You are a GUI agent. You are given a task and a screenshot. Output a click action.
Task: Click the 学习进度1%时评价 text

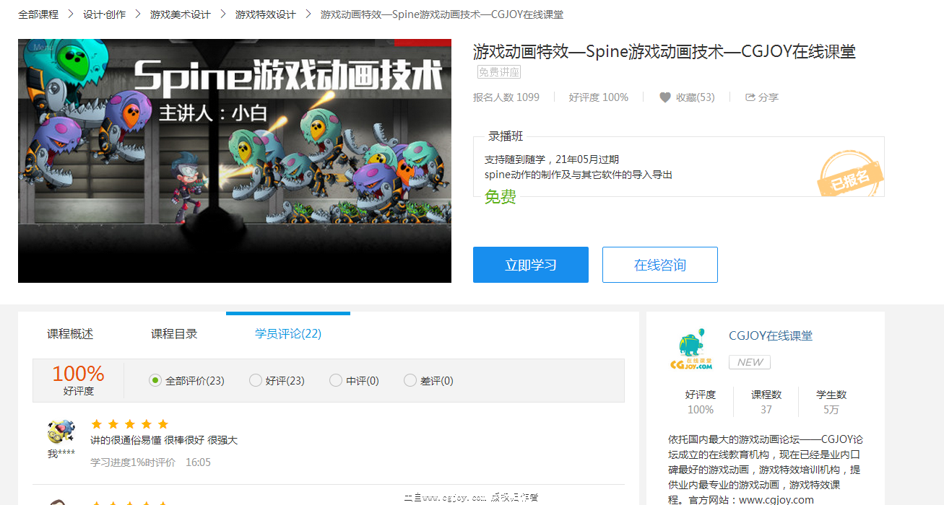click(133, 462)
